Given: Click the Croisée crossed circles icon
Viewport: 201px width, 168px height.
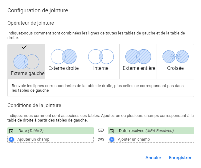Looking at the screenshot, I should (x=175, y=57).
